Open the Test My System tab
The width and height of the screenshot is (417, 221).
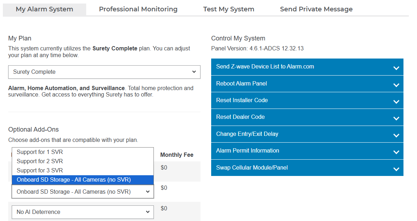click(229, 9)
